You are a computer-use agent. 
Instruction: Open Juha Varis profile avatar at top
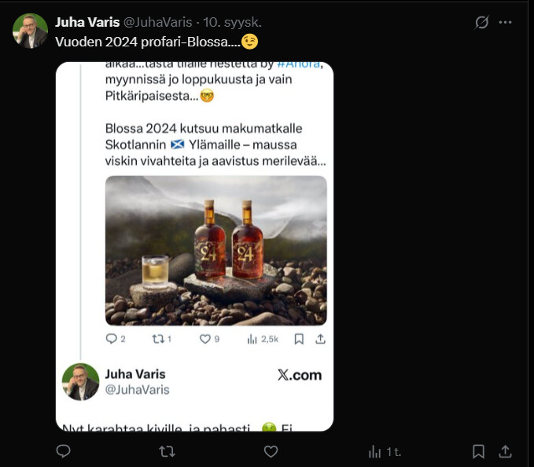[30, 31]
